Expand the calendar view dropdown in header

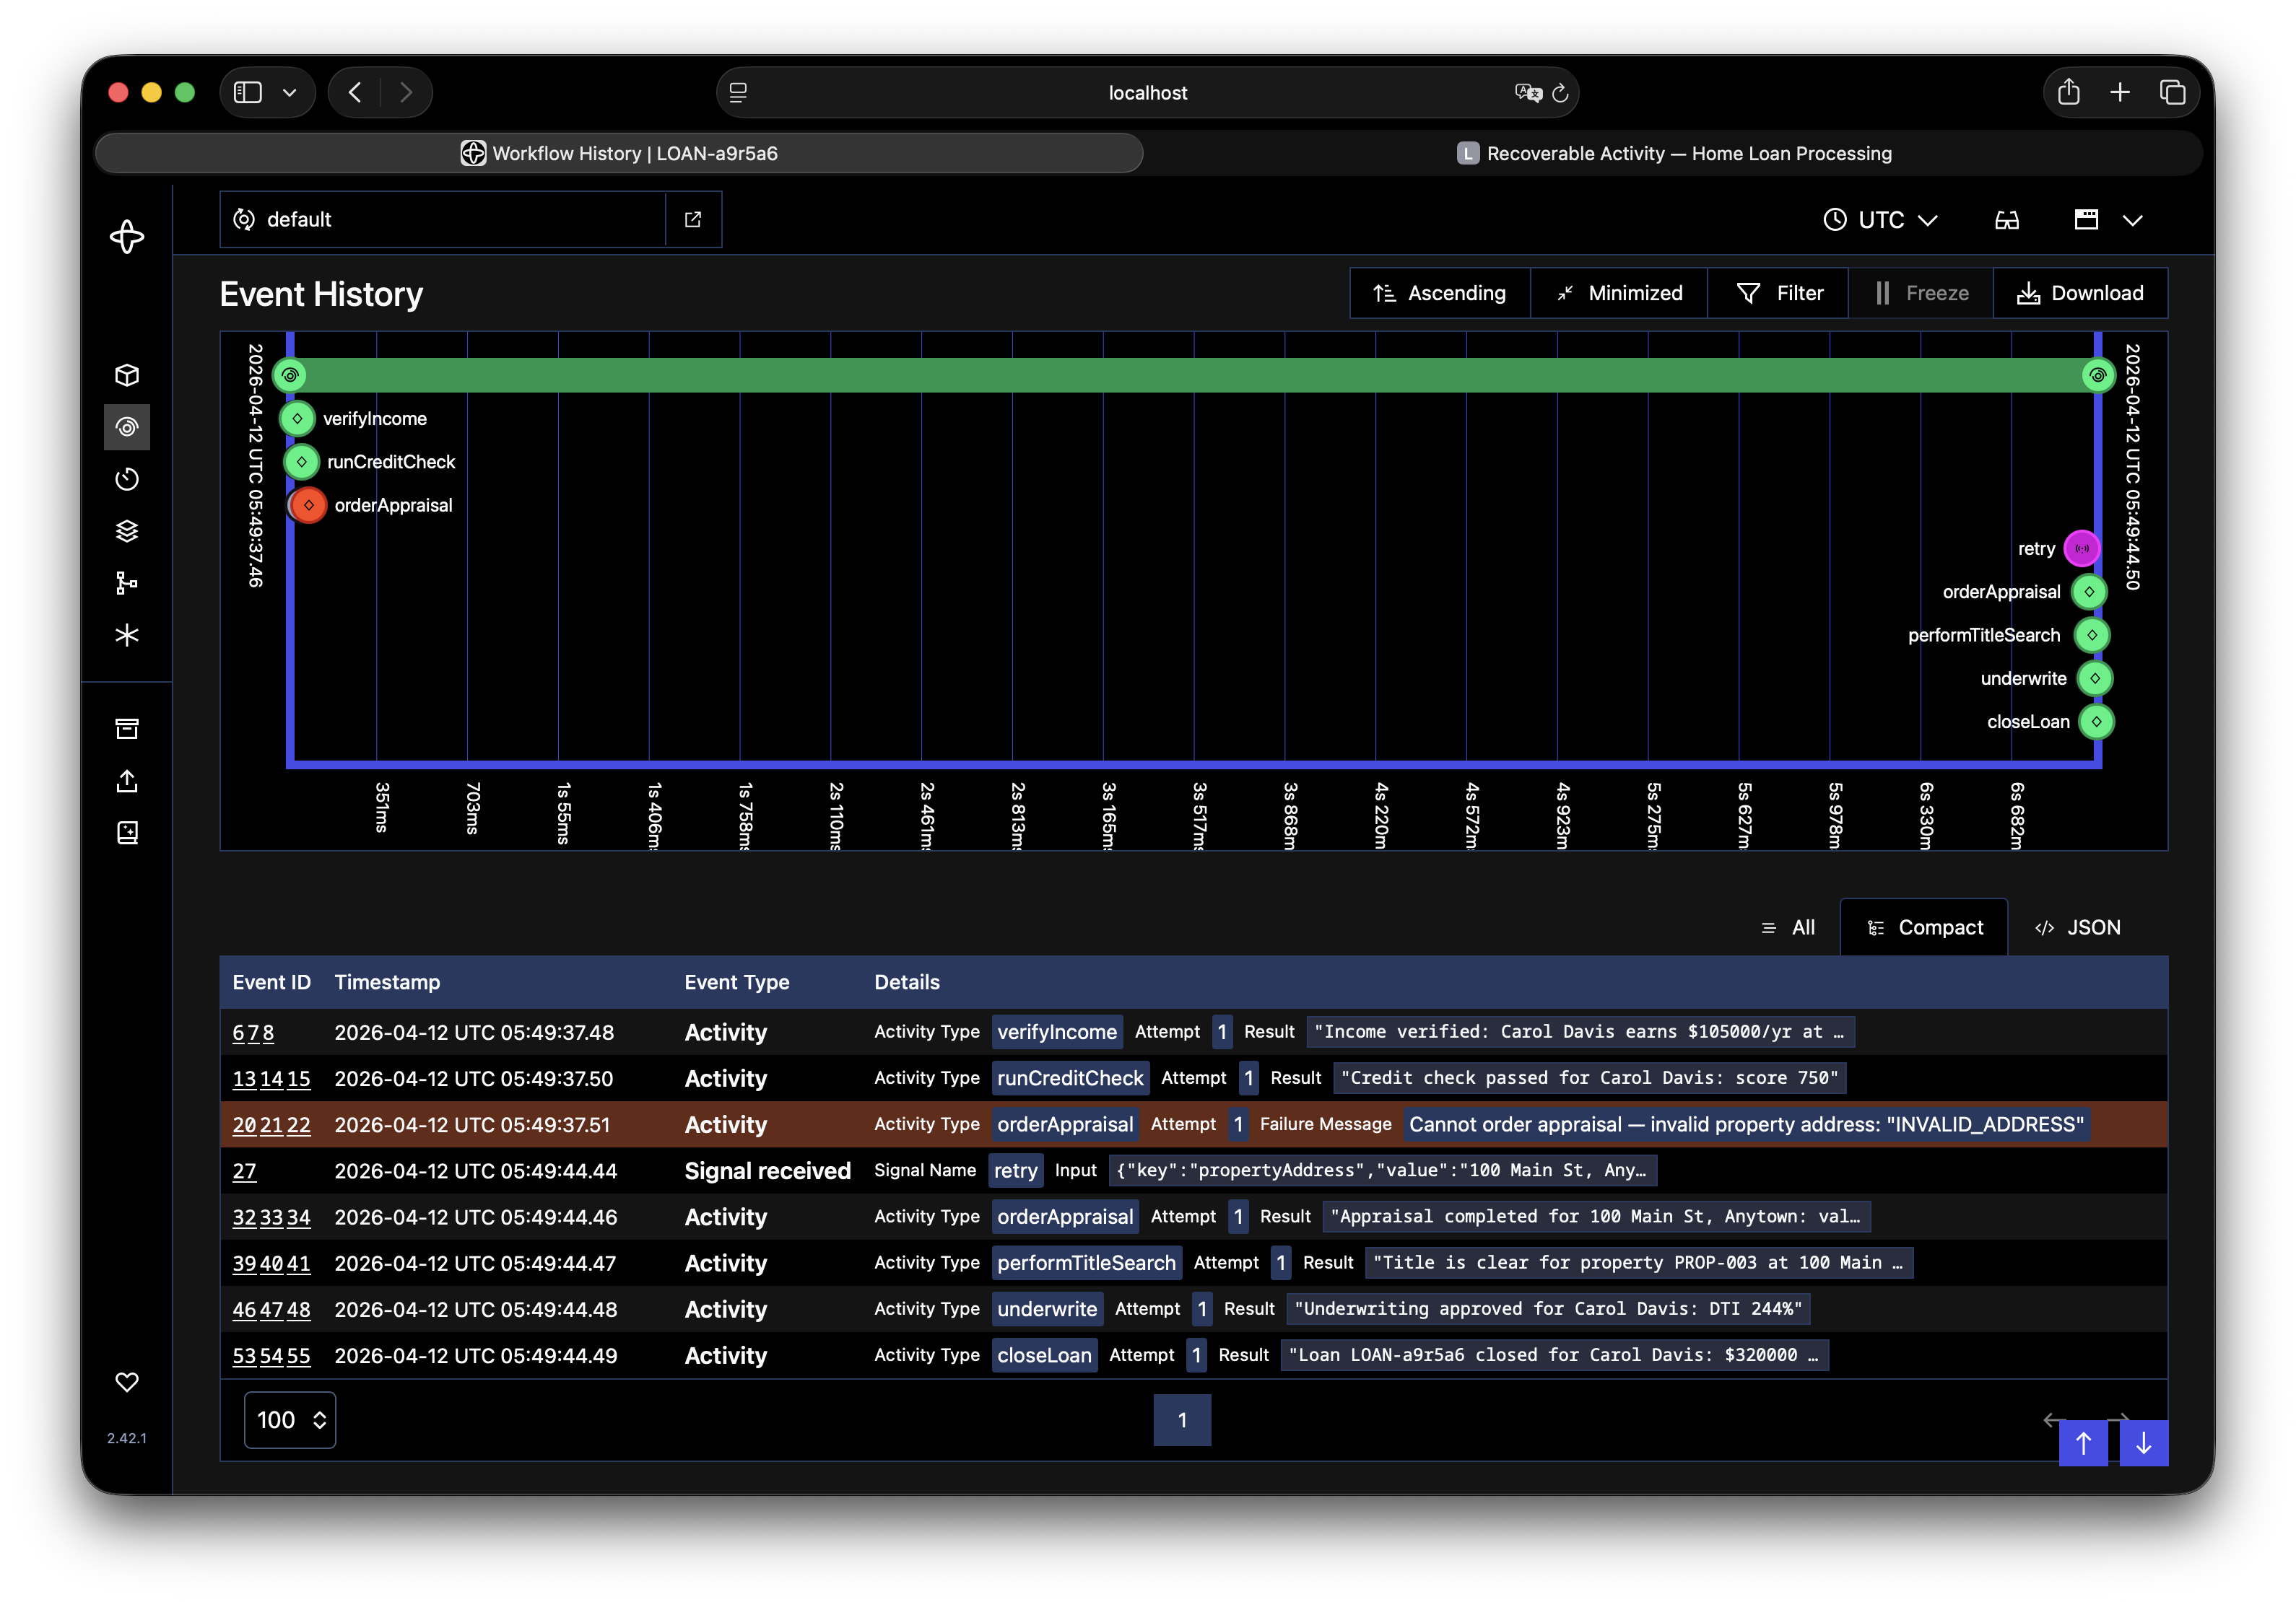coord(2132,220)
